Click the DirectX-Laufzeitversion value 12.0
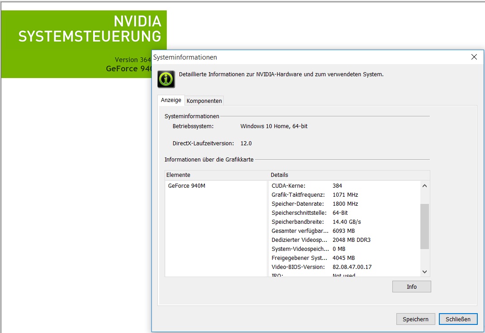Screen dimensions: 485x333 coord(246,143)
